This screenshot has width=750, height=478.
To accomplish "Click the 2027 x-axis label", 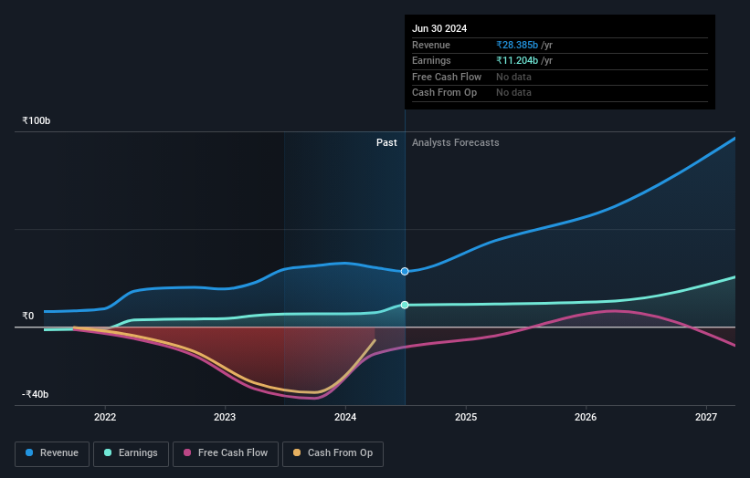I will coord(706,417).
